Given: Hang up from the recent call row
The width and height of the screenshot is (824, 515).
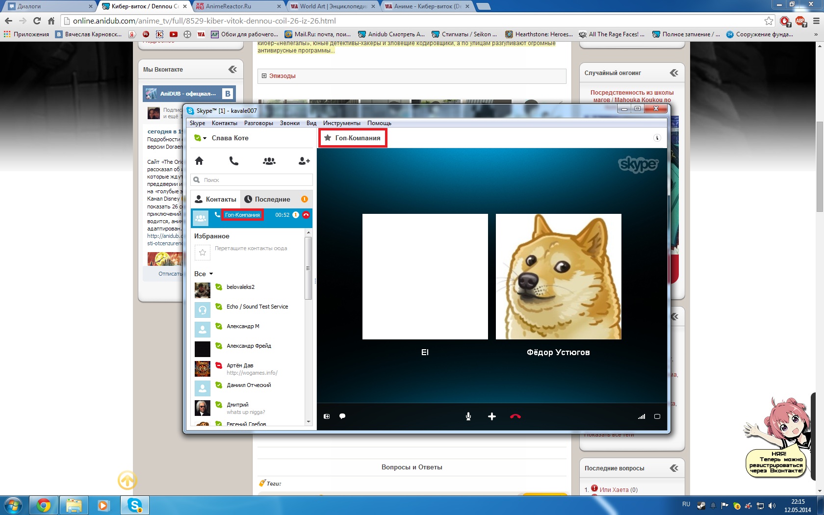Looking at the screenshot, I should (306, 215).
